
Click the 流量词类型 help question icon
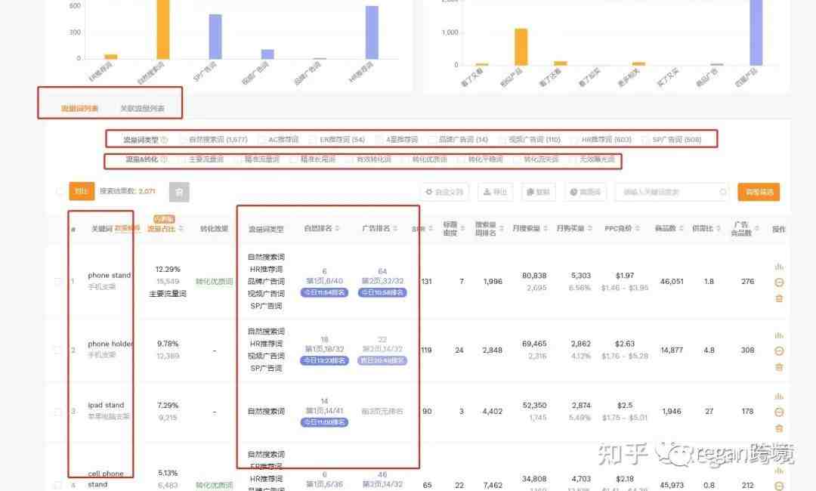(165, 140)
